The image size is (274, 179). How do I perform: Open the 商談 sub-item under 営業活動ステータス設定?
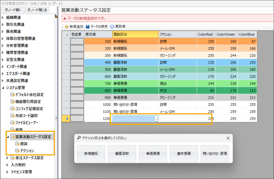pyautogui.click(x=17, y=144)
